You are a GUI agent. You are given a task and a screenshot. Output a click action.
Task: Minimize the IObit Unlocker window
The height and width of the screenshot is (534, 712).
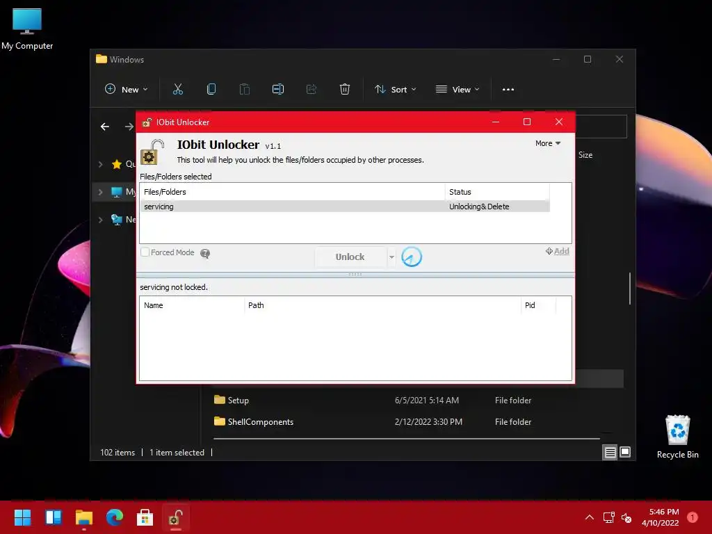(495, 122)
